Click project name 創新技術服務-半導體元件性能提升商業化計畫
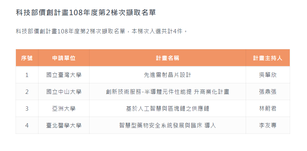Viewport: 307px width, 151px height. click(168, 92)
